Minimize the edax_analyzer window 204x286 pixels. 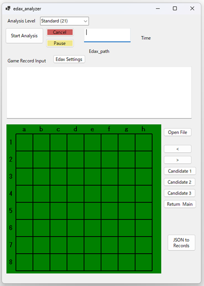[x=158, y=8]
